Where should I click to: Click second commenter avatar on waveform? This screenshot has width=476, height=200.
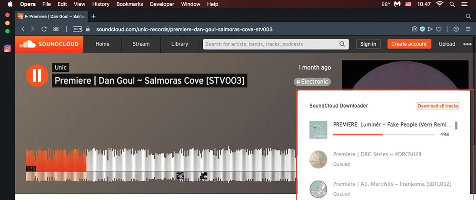204,175
